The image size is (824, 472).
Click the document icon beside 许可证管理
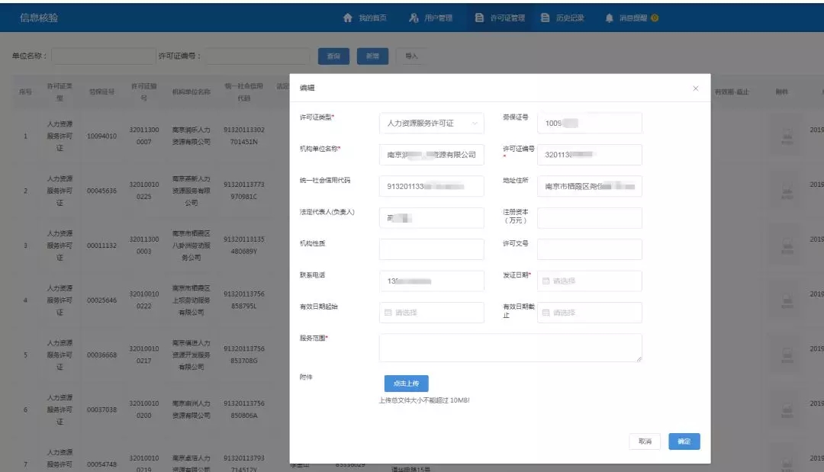479,18
